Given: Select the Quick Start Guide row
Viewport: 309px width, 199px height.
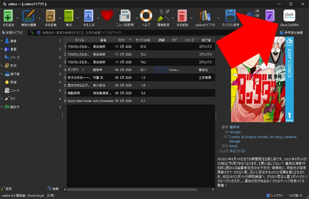Looking at the screenshot, I should 139,101.
